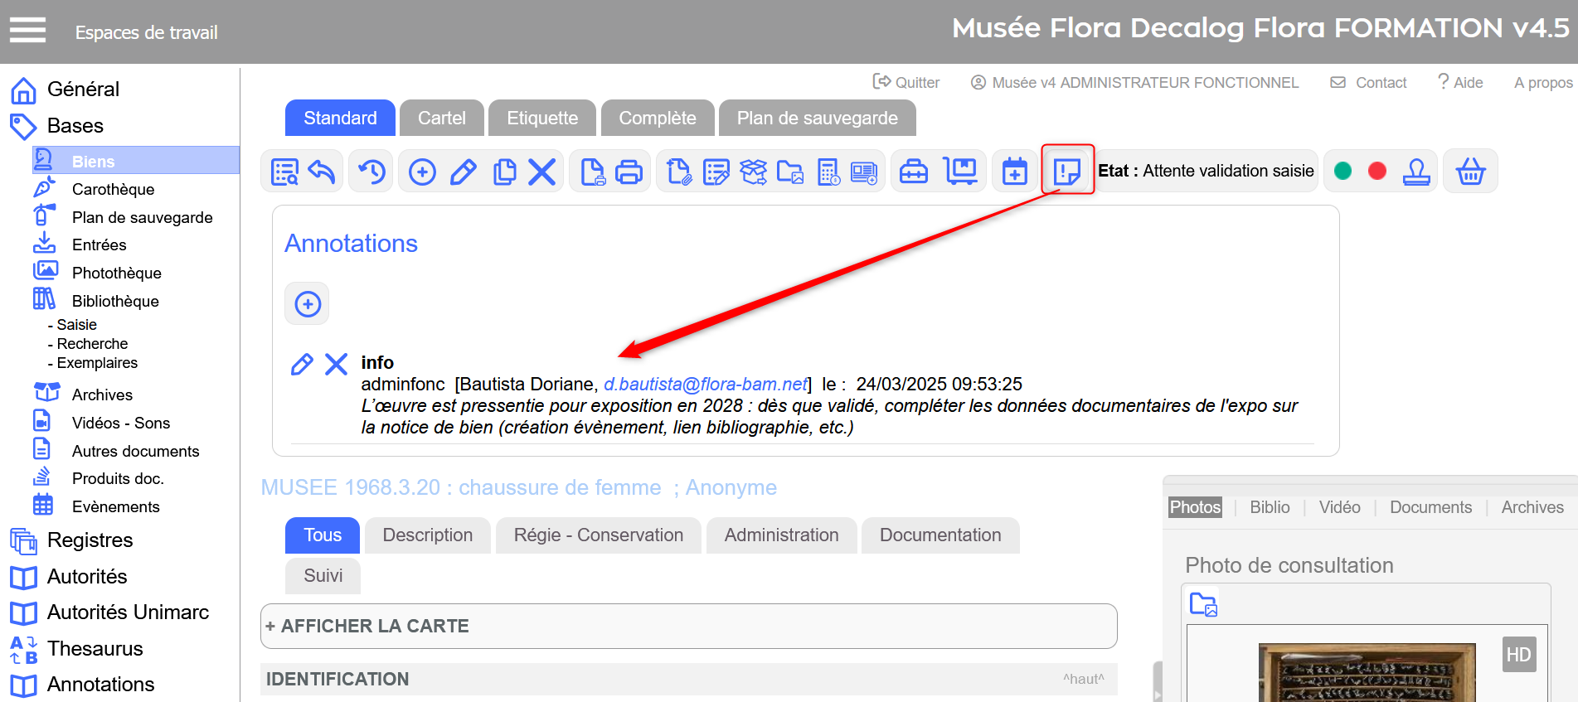Click the d.bautista@flora-bam.net email link
This screenshot has width=1578, height=702.
(705, 385)
